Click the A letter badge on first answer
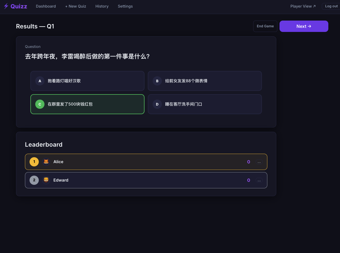Image resolution: width=340 pixels, height=253 pixels. 40,81
